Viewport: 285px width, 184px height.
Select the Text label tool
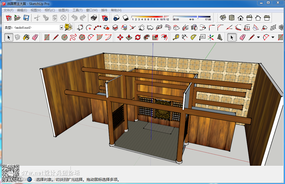202,37
